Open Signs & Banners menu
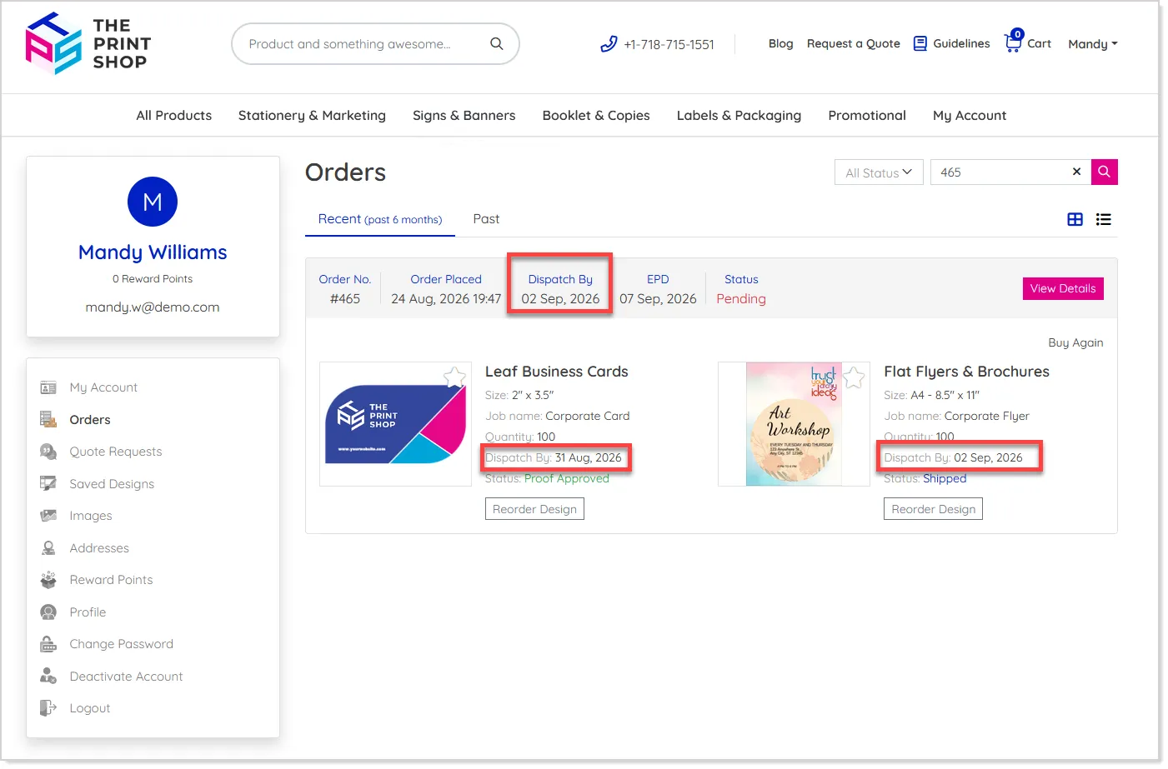The image size is (1168, 769). pos(464,116)
